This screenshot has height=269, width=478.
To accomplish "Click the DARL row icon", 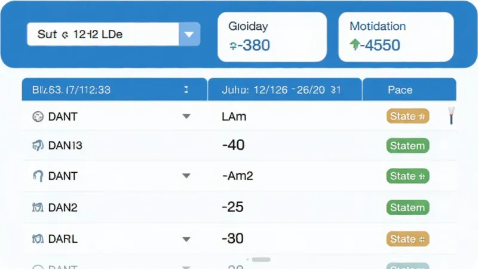I will point(38,239).
